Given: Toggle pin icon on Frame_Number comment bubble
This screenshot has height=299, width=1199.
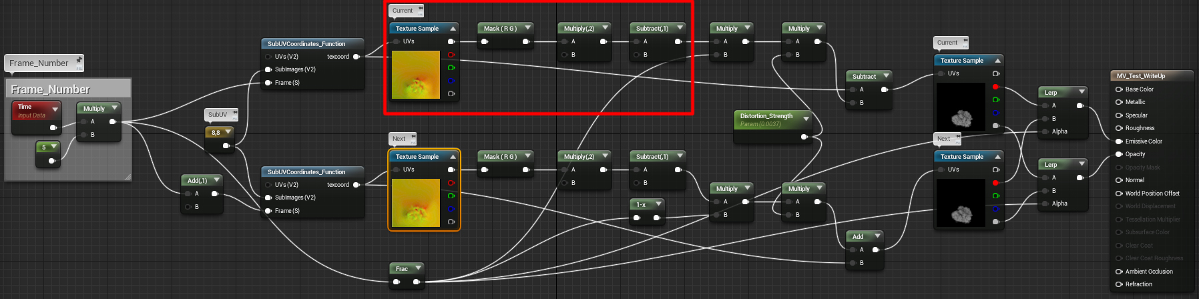Looking at the screenshot, I should click(79, 60).
